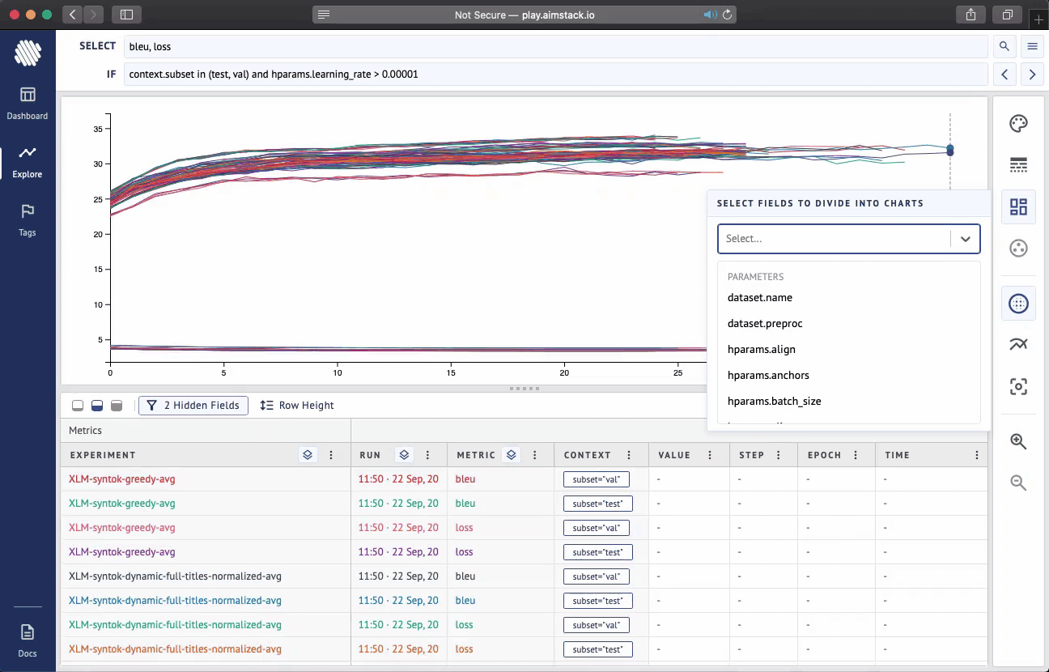Switch to the full table display mode
Screen dimensions: 1049x672
tap(117, 406)
